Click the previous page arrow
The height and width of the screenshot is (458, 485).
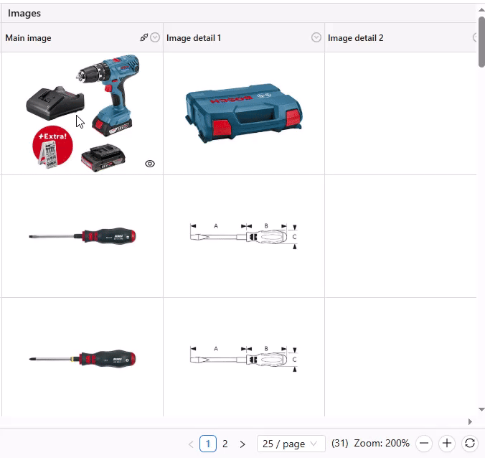(x=191, y=444)
